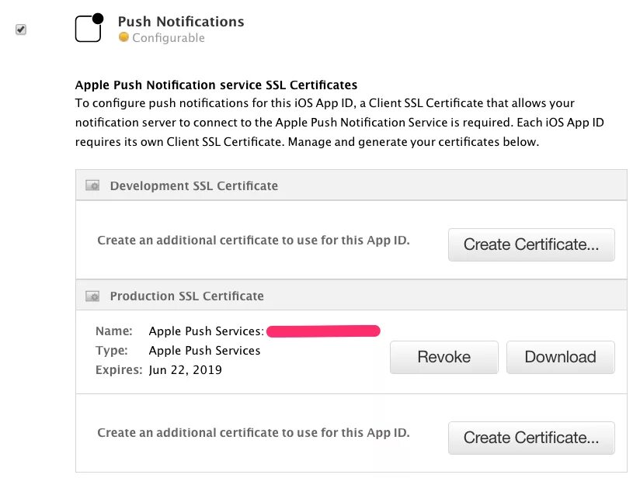Click the yellow Configurable status dot
The width and height of the screenshot is (640, 478).
123,37
